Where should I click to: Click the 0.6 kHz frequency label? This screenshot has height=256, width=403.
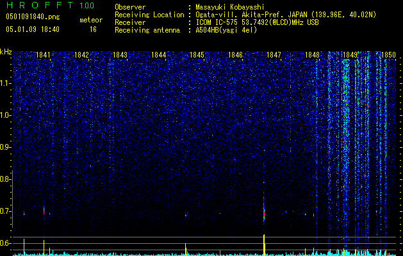5,243
